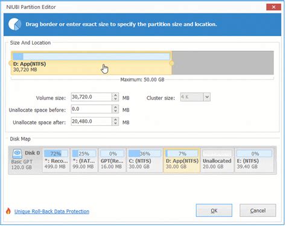Decrease Unallocate space after value
Image resolution: width=286 pixels, height=226 pixels.
click(x=115, y=124)
